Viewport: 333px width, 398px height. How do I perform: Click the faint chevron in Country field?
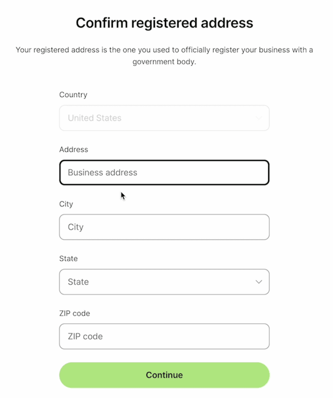(x=258, y=118)
